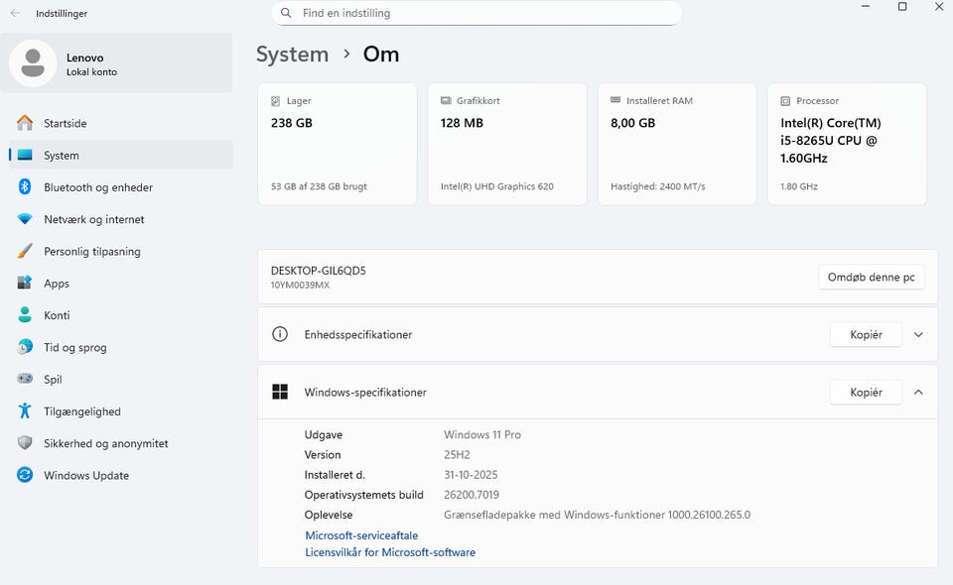The image size is (953, 585).
Task: Click the Windows Update icon
Action: coord(25,475)
